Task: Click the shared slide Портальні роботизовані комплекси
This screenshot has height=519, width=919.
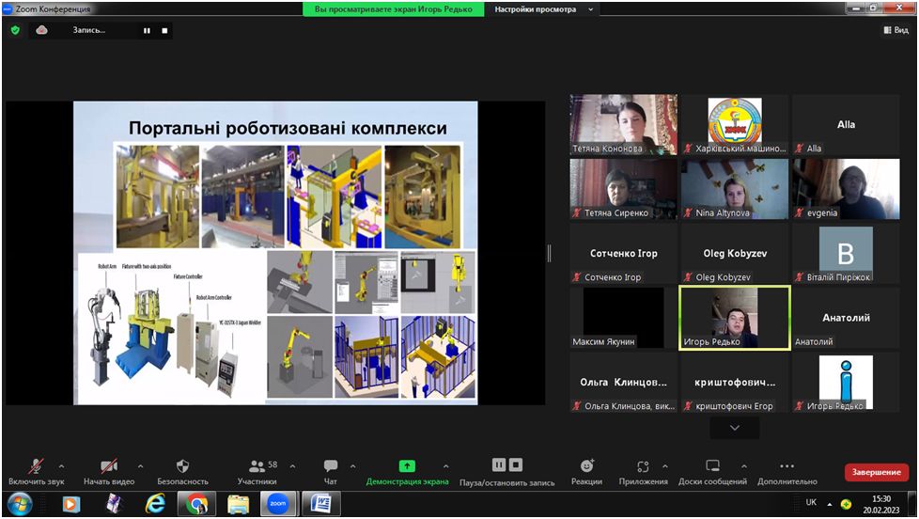Action: (275, 253)
